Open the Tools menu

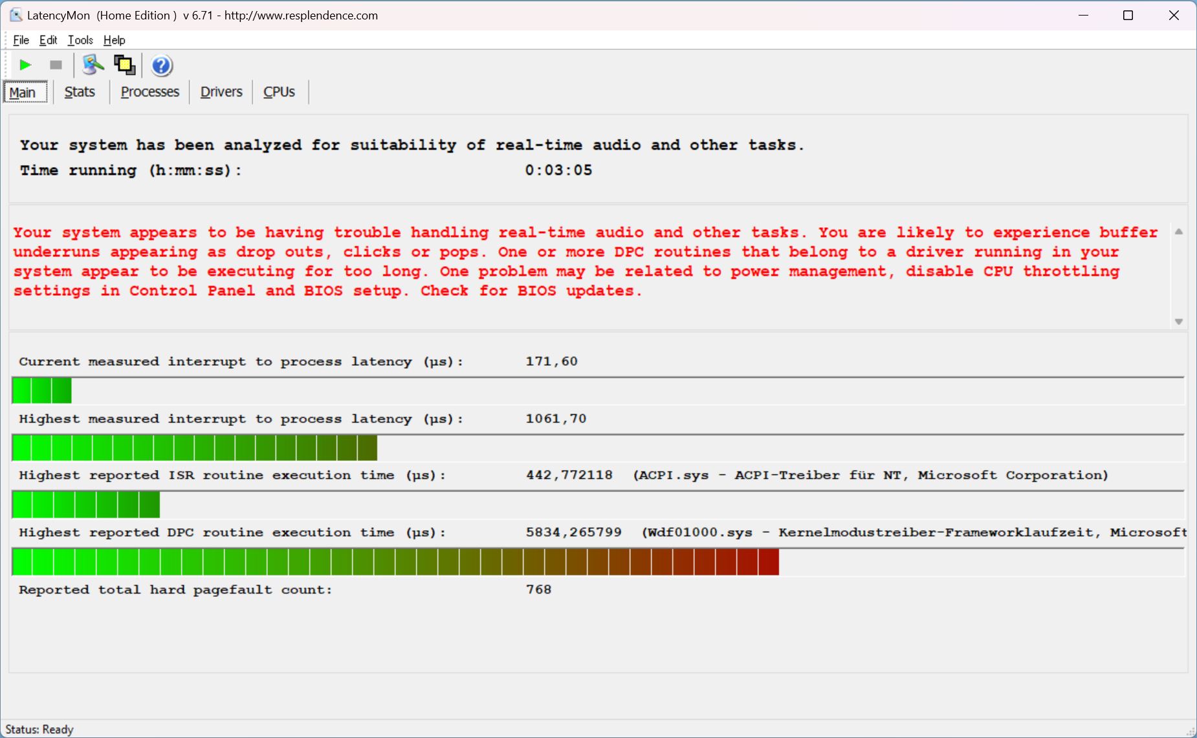click(80, 40)
